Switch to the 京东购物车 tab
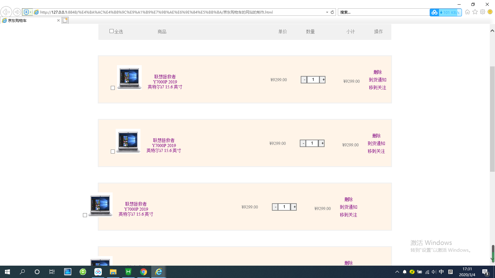Image resolution: width=495 pixels, height=278 pixels. click(x=30, y=20)
